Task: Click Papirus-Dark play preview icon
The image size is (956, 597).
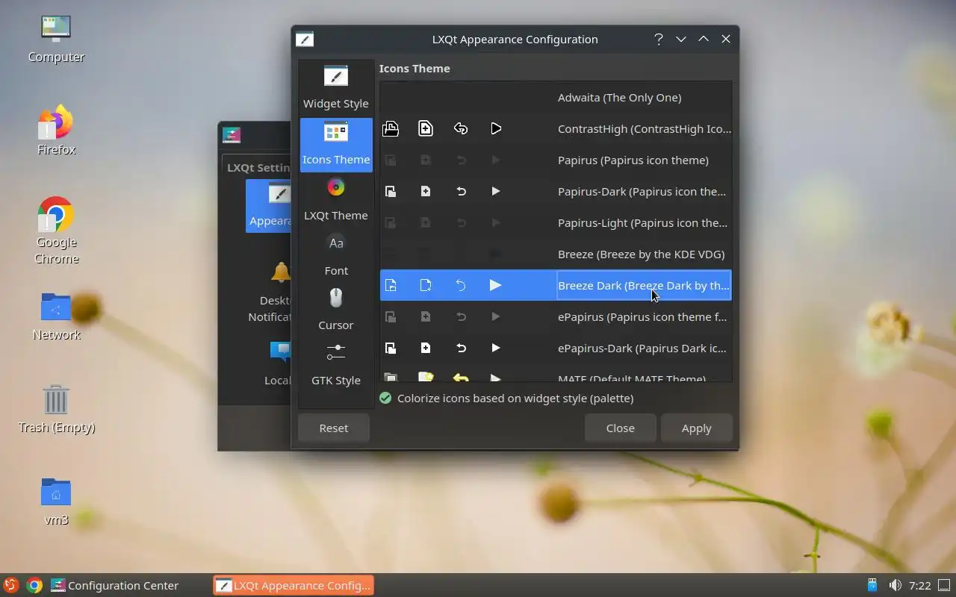Action: pos(496,191)
